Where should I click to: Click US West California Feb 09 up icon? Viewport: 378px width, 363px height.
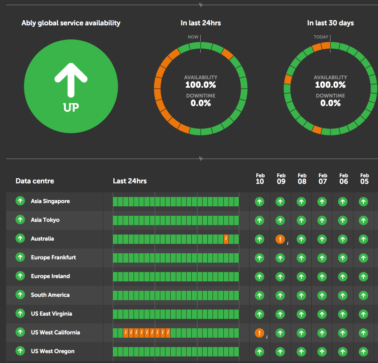pos(280,333)
